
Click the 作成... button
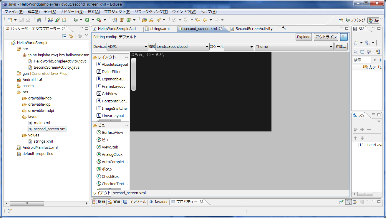(341, 47)
